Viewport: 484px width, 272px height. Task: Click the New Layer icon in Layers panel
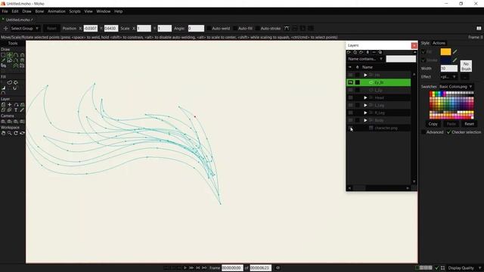tap(349, 52)
